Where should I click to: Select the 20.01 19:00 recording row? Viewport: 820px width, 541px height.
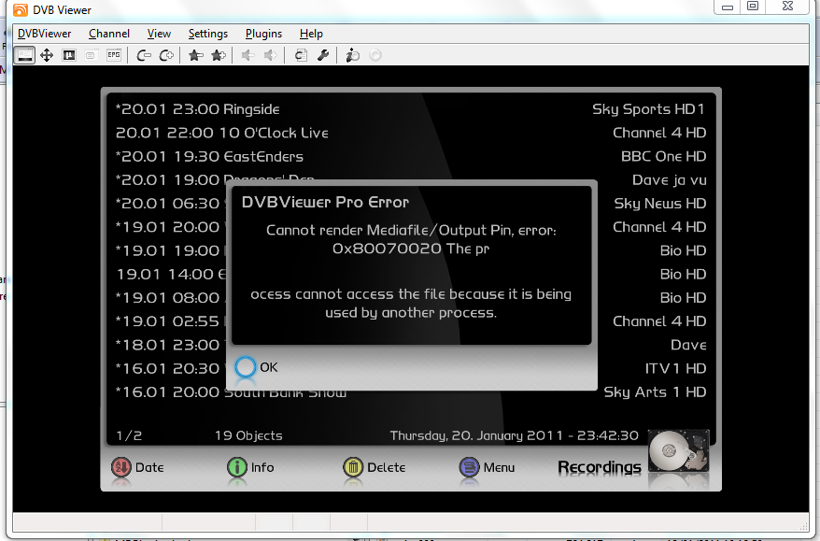[411, 180]
